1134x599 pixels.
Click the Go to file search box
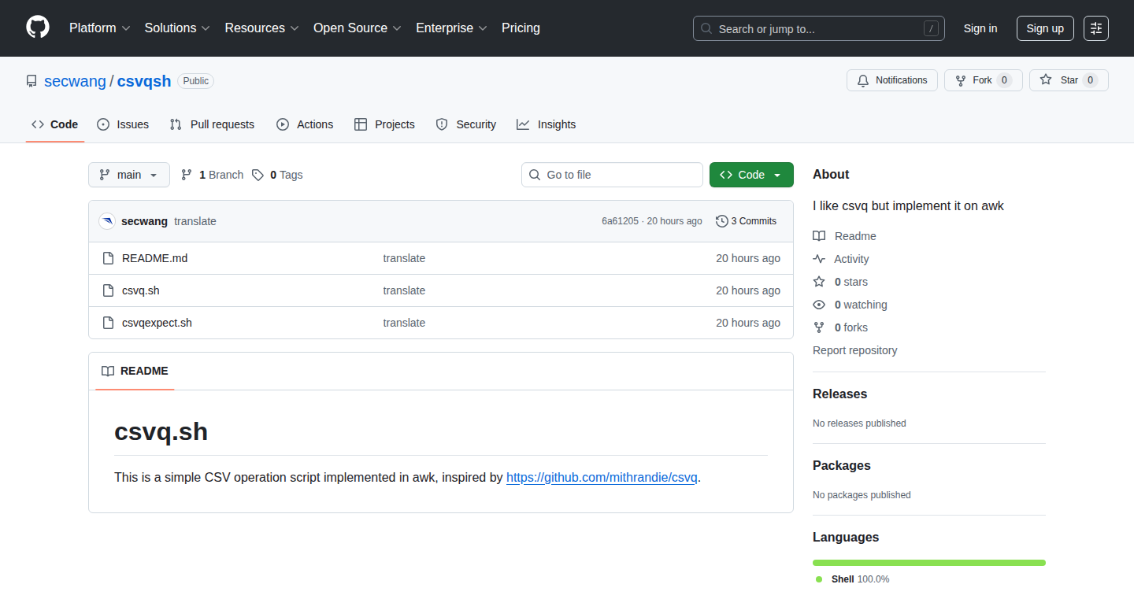coord(612,175)
